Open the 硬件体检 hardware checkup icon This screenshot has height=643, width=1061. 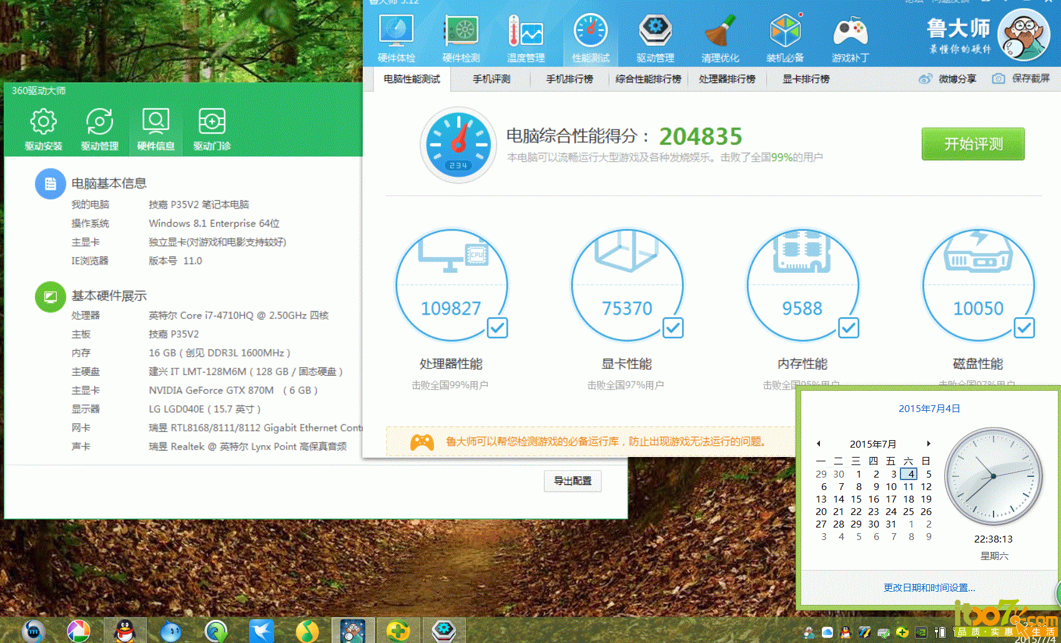tap(396, 37)
